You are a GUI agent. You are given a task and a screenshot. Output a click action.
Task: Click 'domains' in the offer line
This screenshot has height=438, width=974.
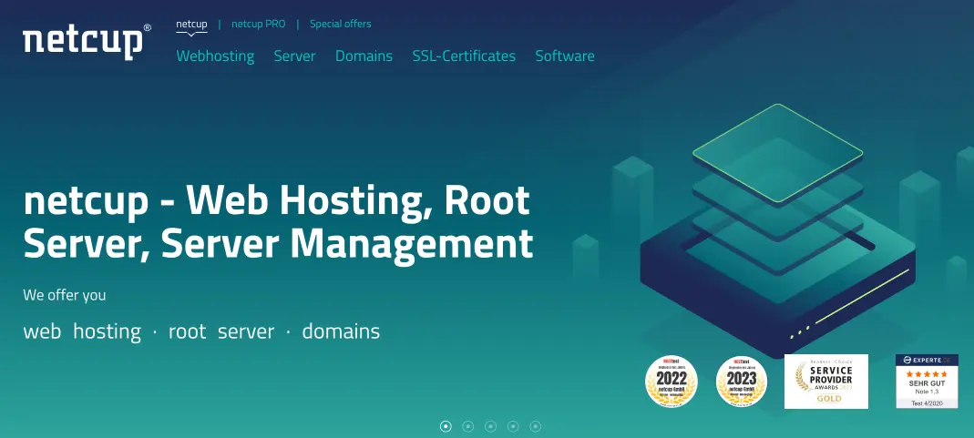pyautogui.click(x=341, y=331)
